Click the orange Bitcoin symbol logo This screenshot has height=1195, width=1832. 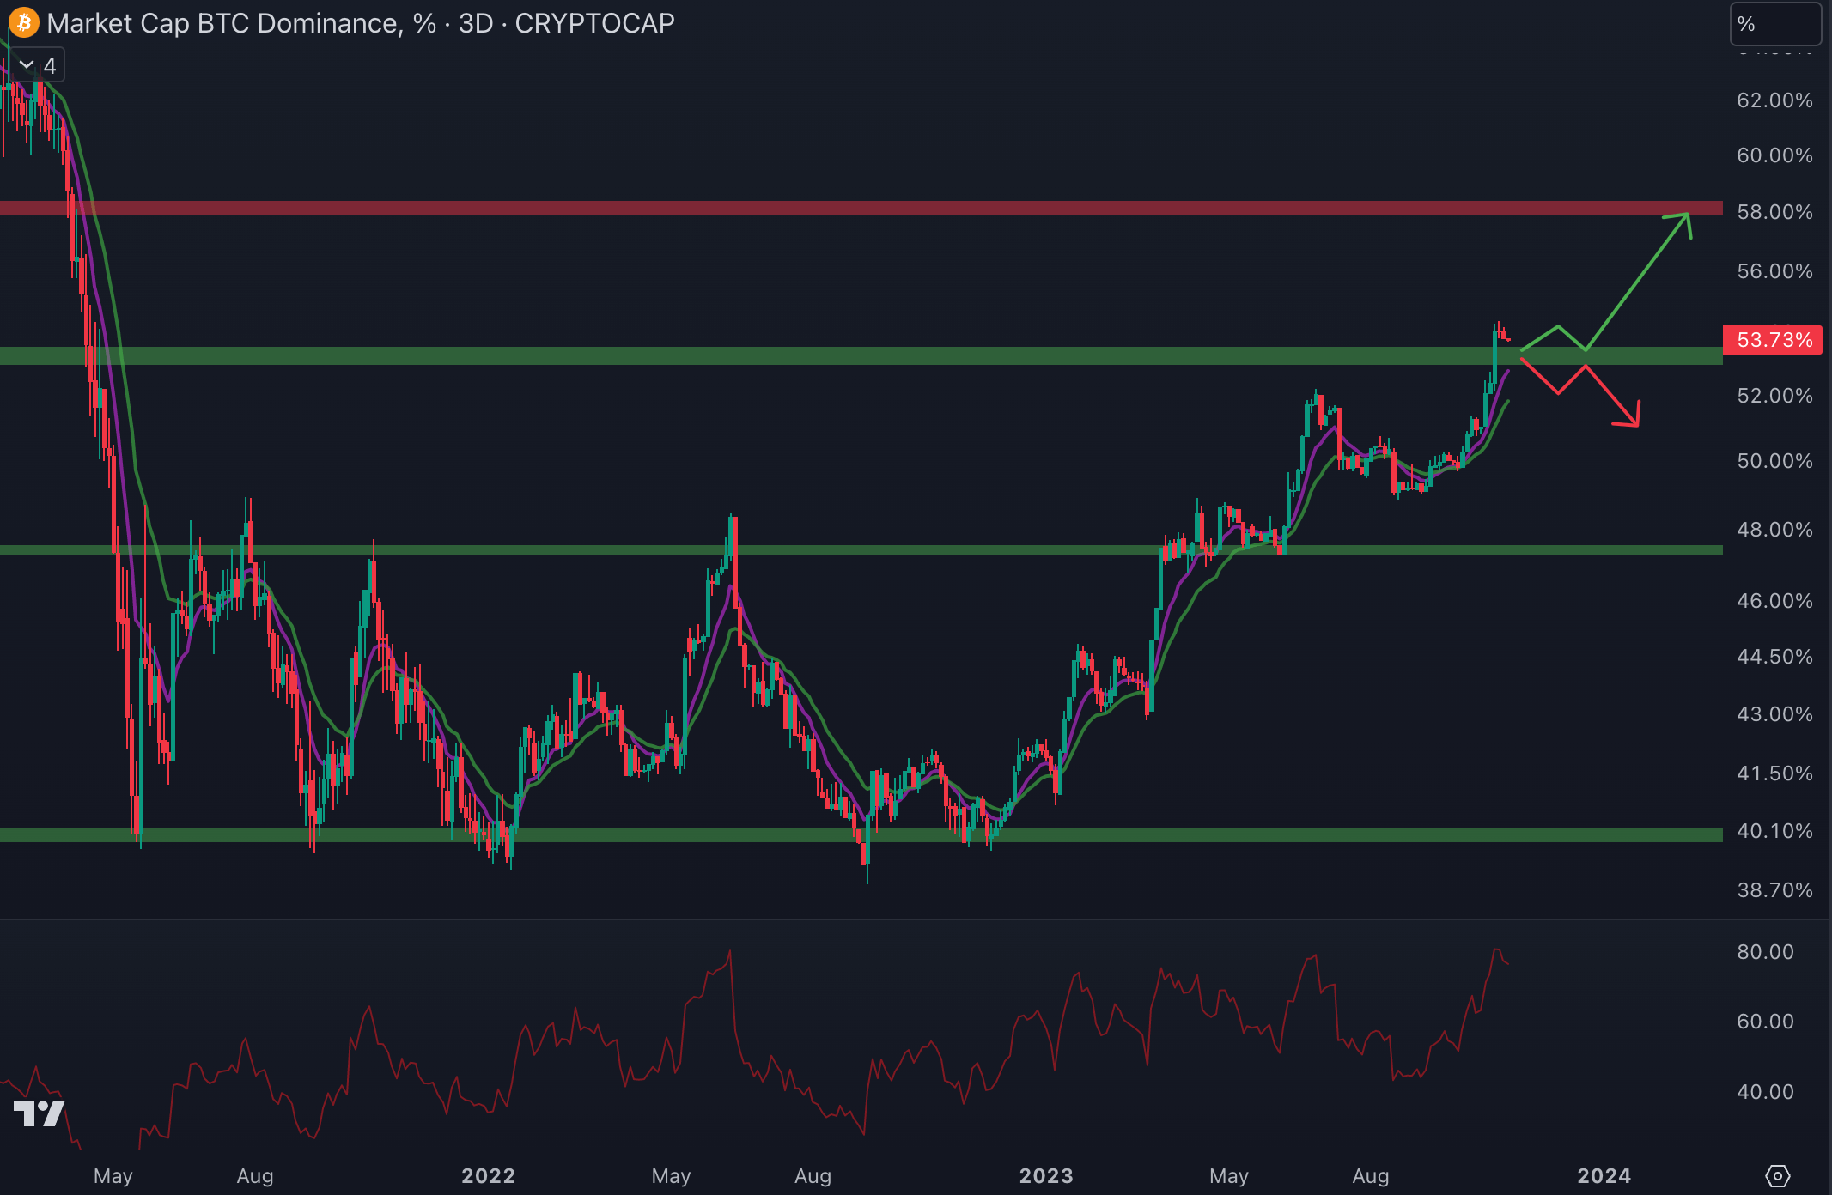[x=23, y=23]
